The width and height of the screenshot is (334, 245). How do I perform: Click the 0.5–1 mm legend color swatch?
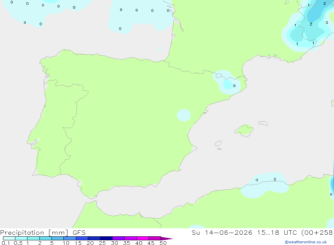pos(21,238)
